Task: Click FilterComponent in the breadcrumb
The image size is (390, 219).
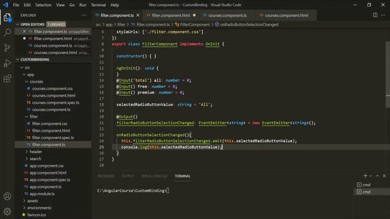Action: coord(195,24)
